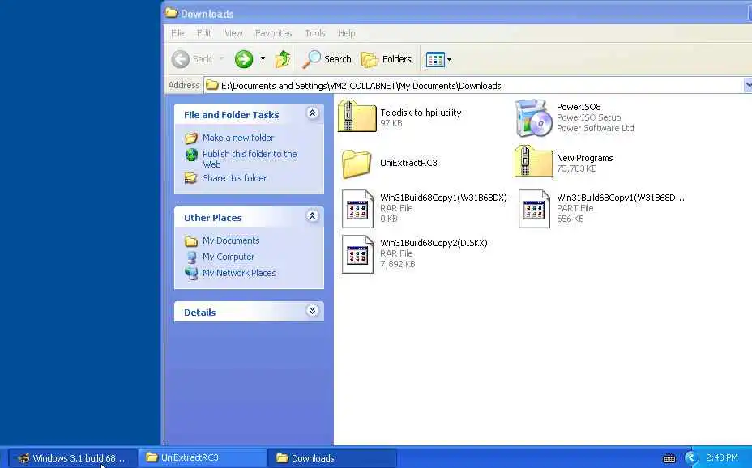The height and width of the screenshot is (468, 752).
Task: Click the address path text field
Action: (473, 86)
